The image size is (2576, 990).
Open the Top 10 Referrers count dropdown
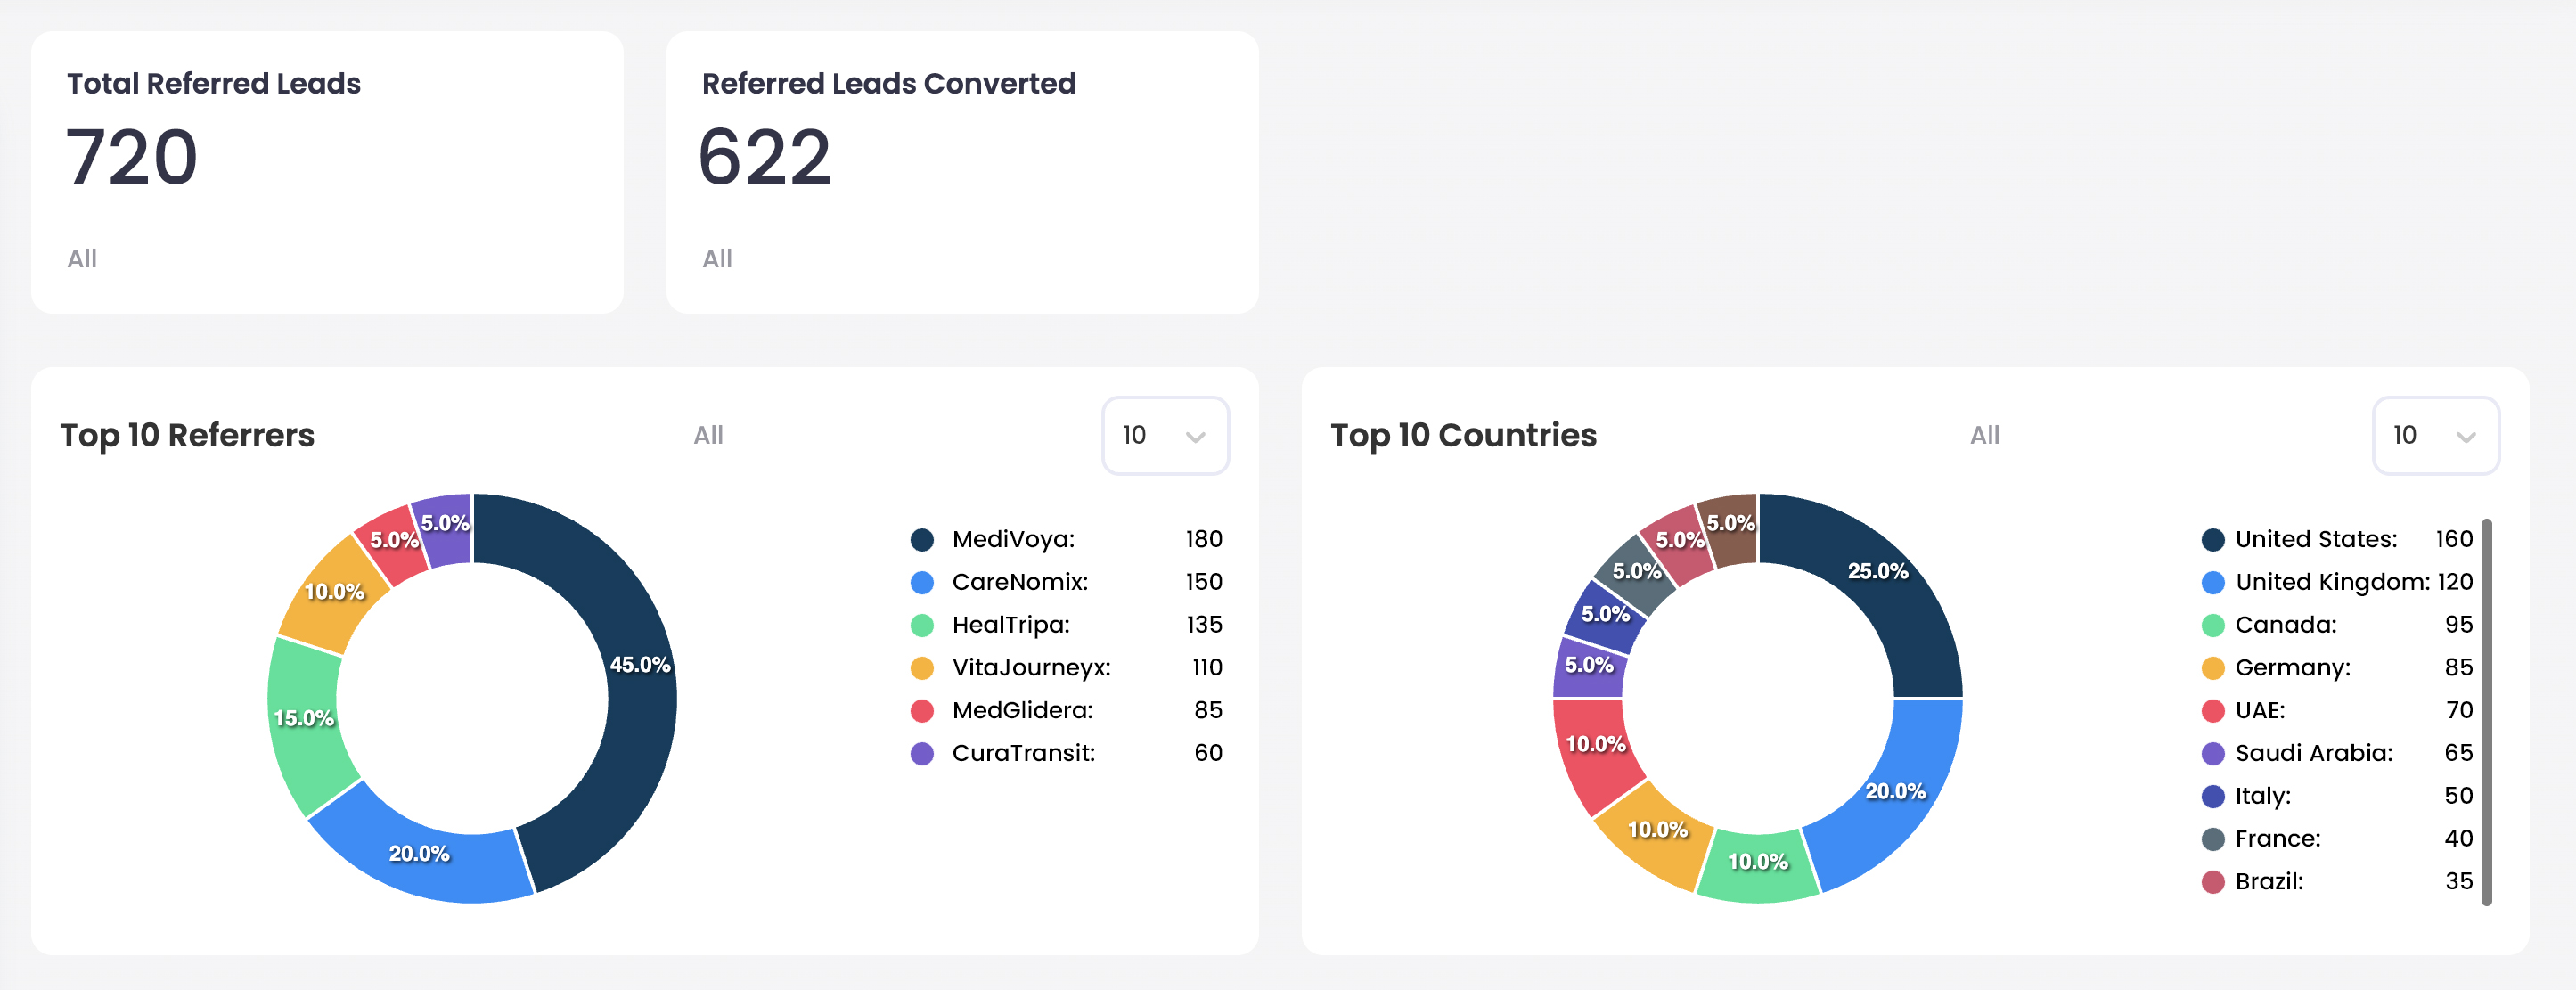1164,435
